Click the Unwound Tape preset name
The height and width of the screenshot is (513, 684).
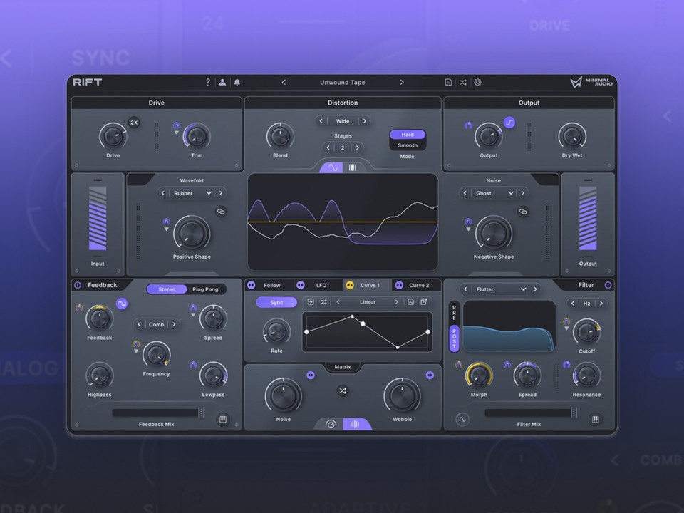click(x=343, y=82)
